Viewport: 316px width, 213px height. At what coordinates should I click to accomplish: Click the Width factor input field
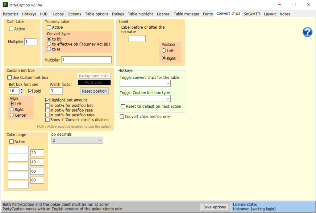pyautogui.click(x=56, y=91)
